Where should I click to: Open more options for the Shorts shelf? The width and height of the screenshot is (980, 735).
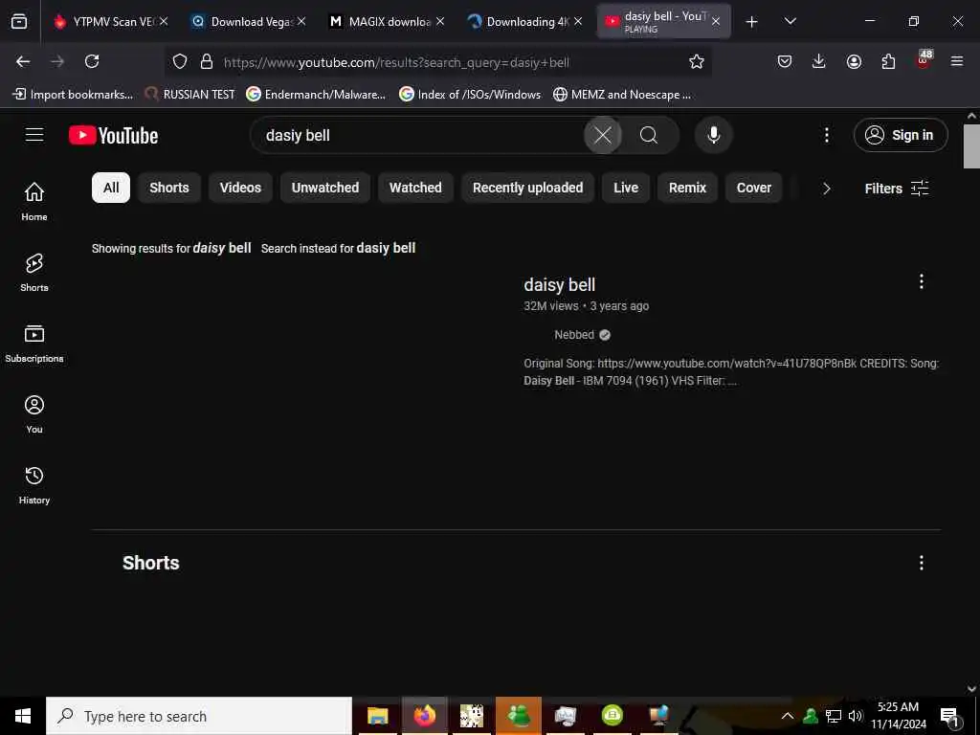(922, 563)
